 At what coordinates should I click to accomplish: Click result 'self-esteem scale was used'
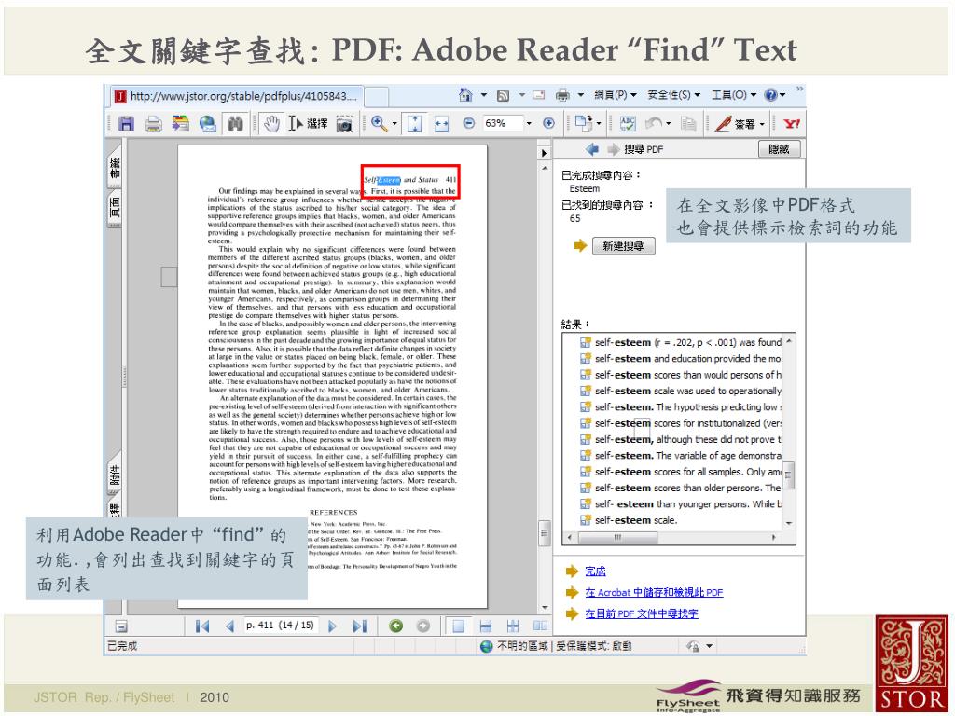681,391
